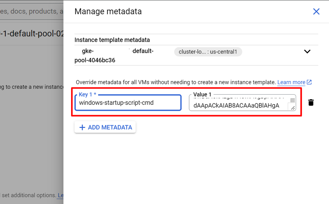The height and width of the screenshot is (204, 329).
Task: Focus the Key 1 input field
Action: click(128, 102)
